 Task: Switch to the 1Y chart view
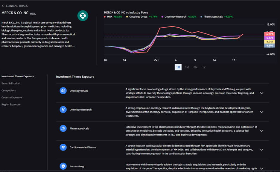203,67
